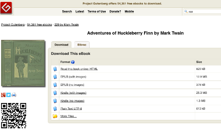
Task: Click book icon beside Plain Text UTF-8
Action: point(55,109)
